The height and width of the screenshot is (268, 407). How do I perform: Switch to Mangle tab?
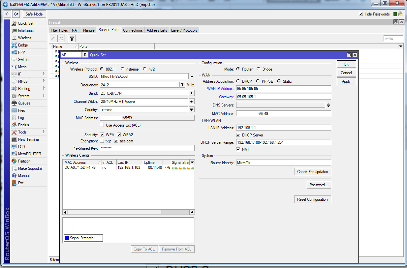click(89, 30)
